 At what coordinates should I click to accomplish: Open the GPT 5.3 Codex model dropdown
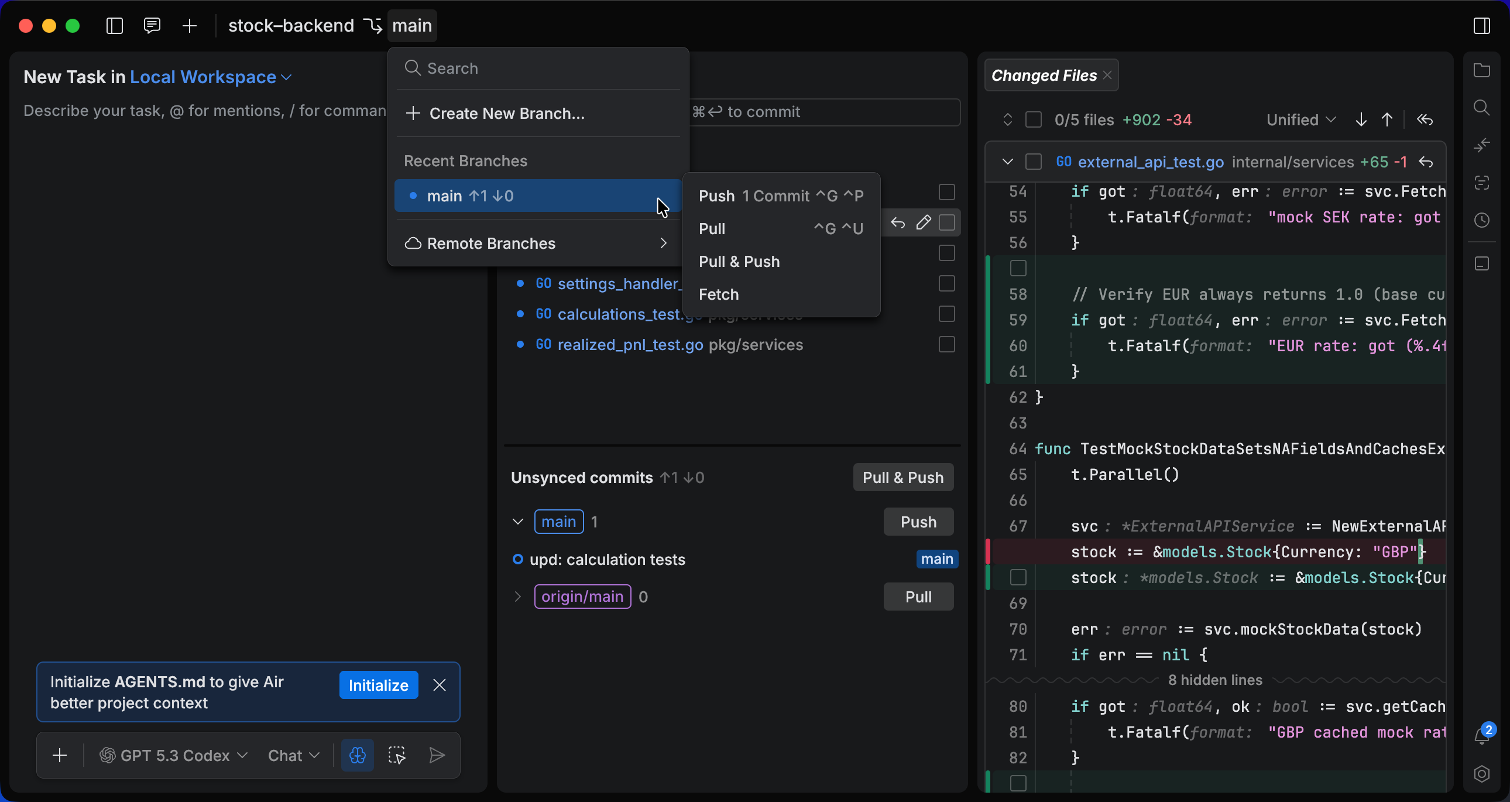click(x=173, y=755)
